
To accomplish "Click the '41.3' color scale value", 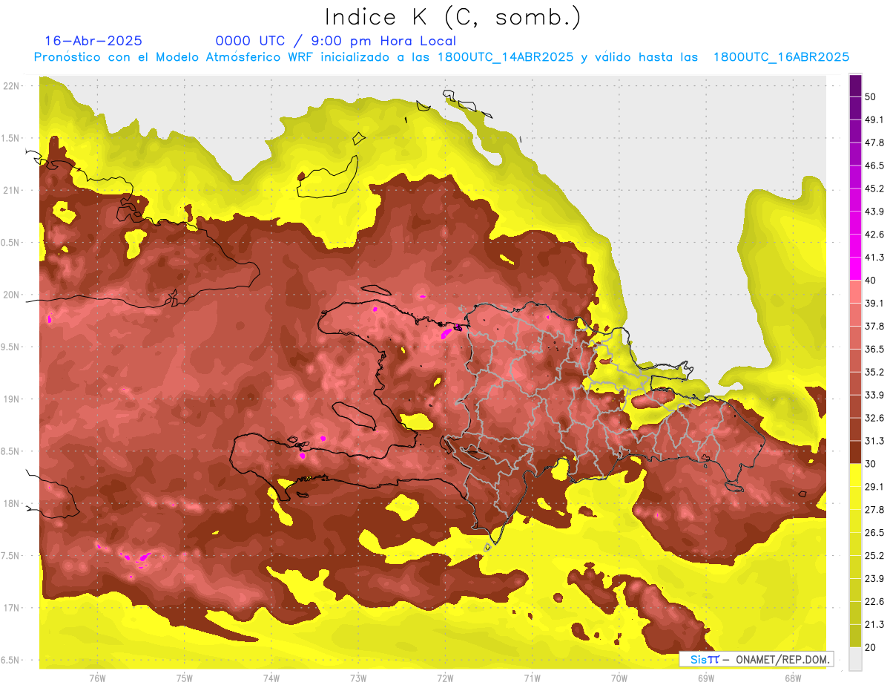I will pos(874,258).
